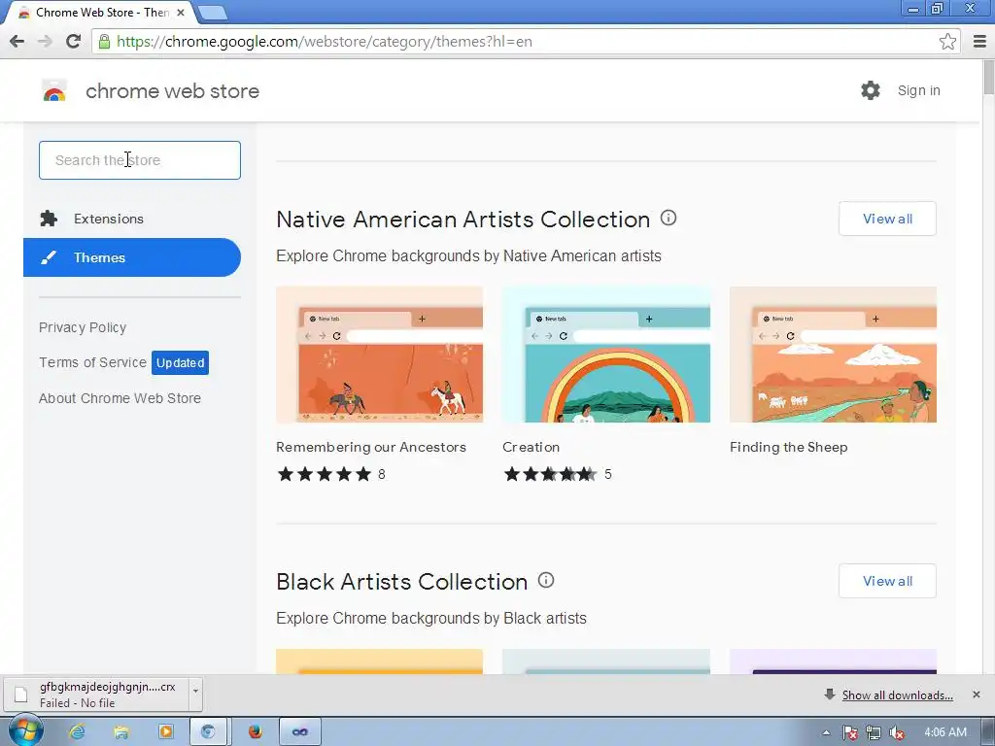
Task: Click the Remembering our Ancestors star rating
Action: (x=325, y=474)
